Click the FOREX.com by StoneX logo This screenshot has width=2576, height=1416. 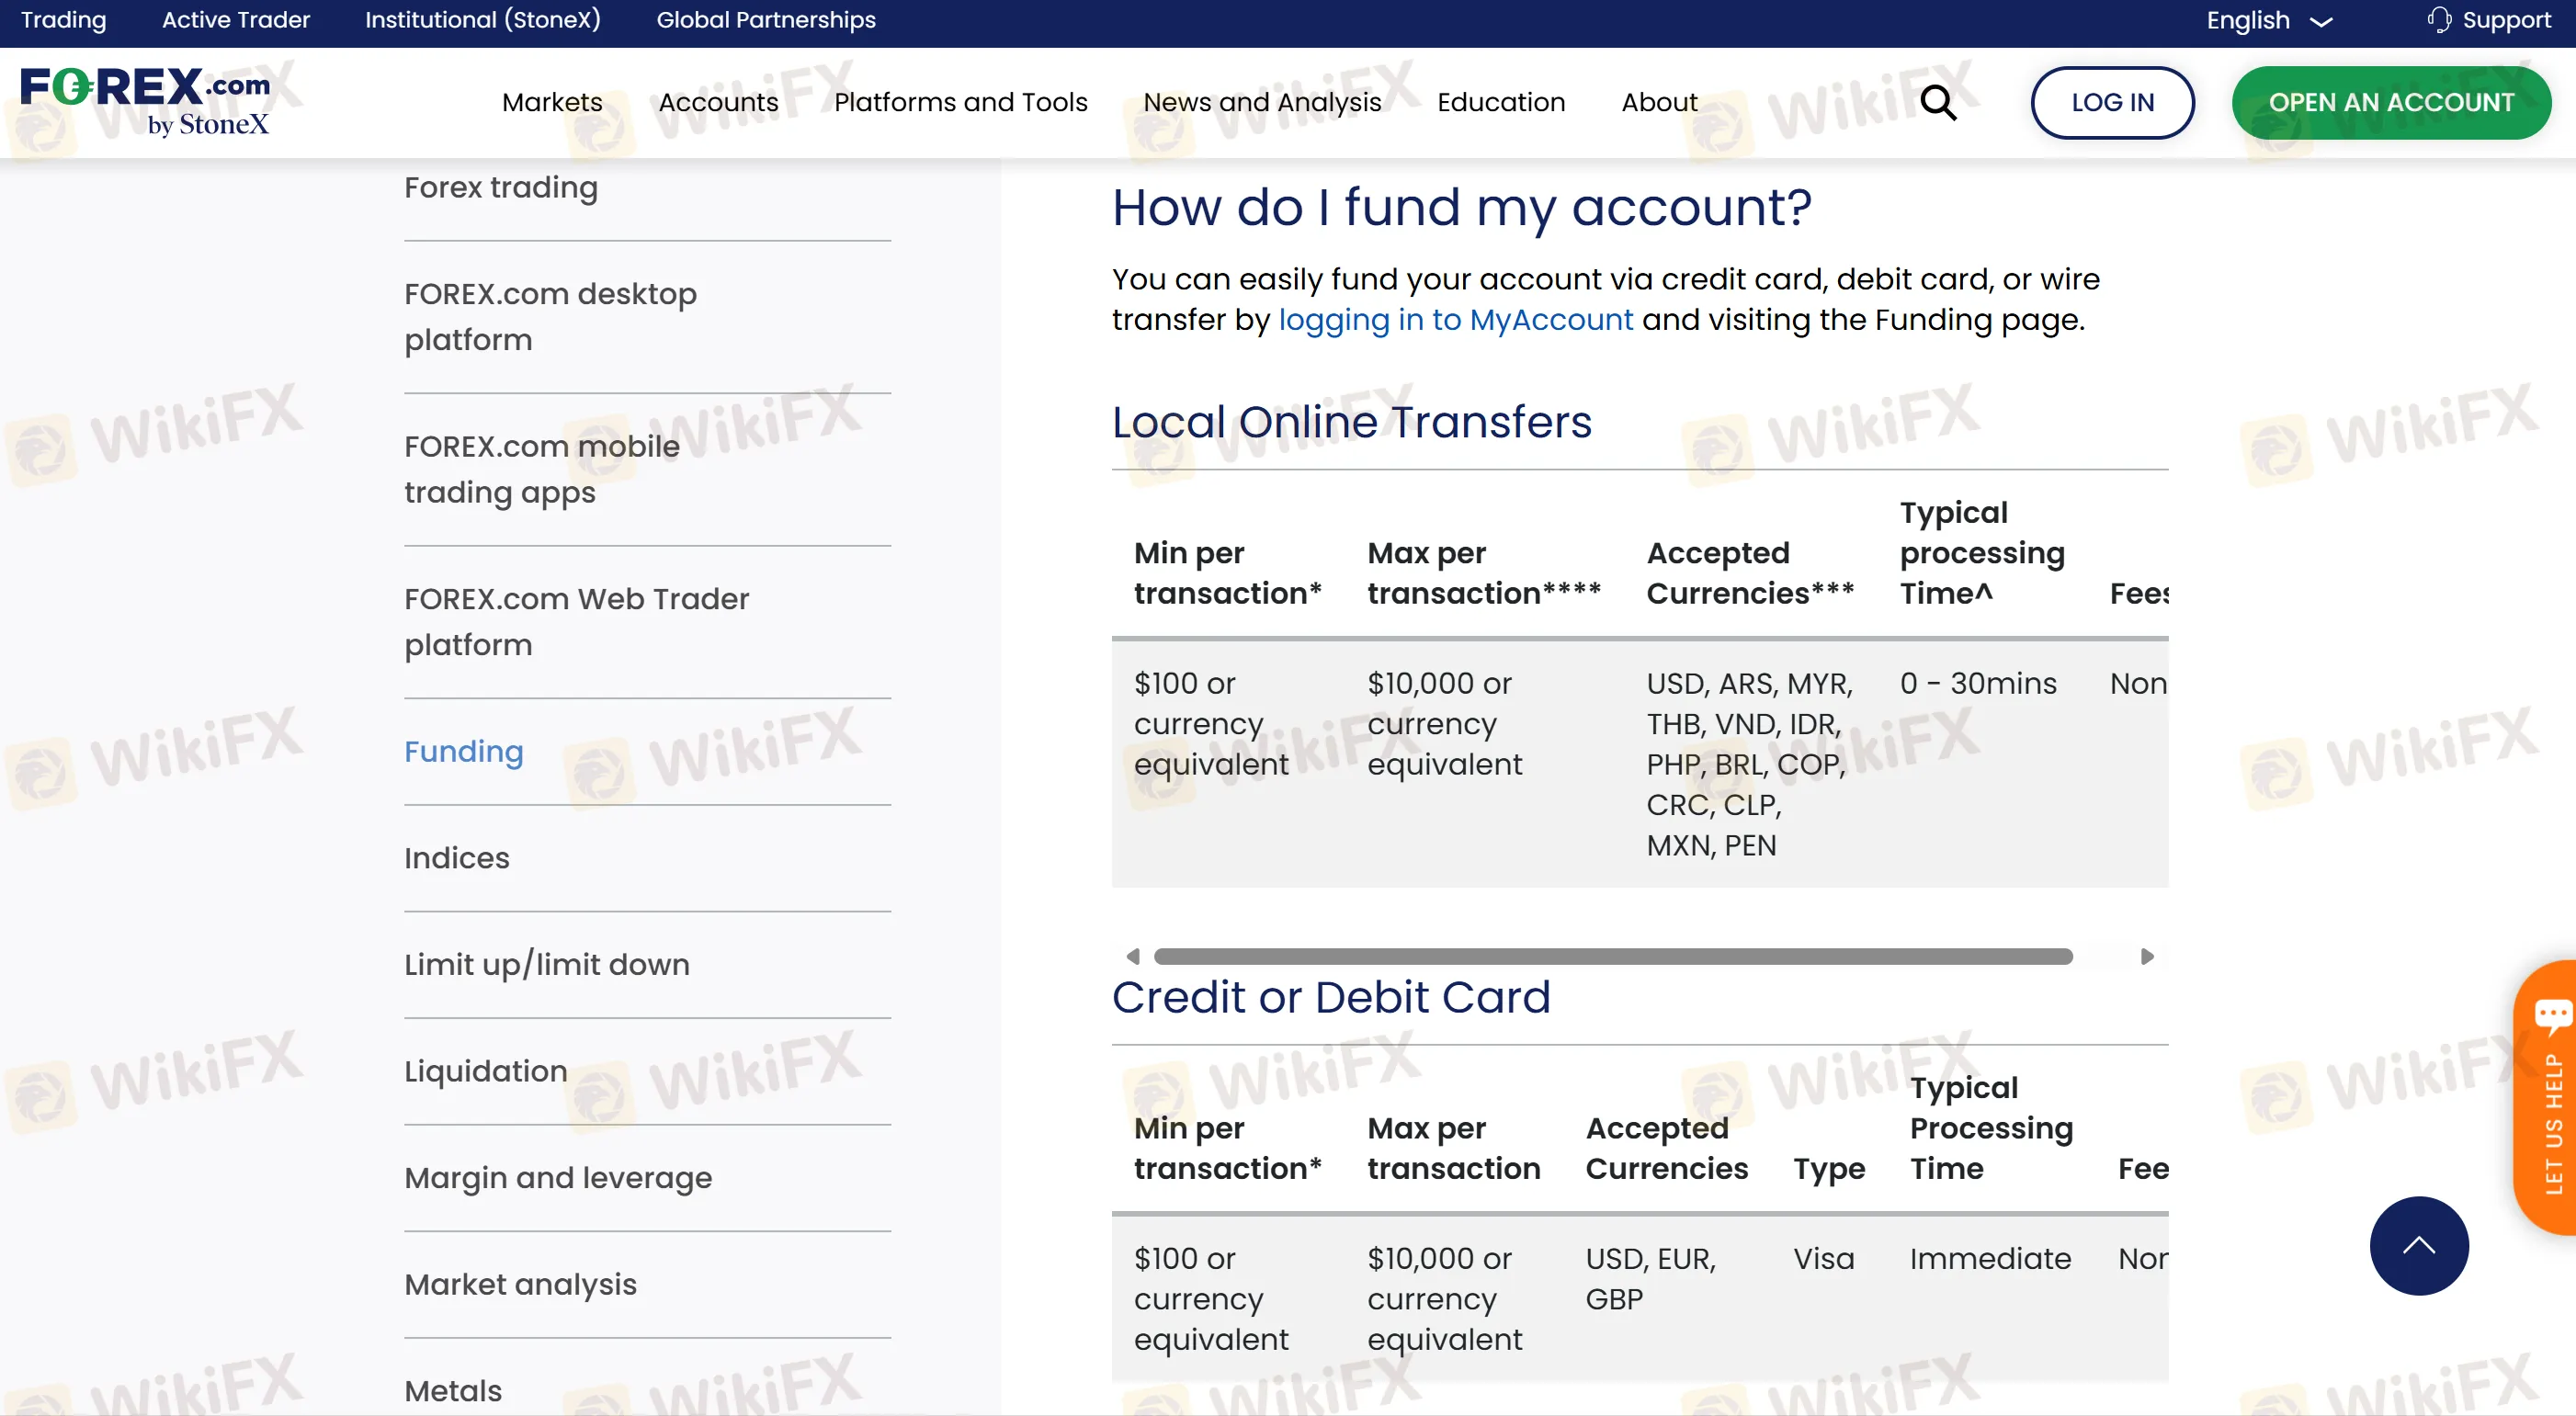click(x=146, y=101)
